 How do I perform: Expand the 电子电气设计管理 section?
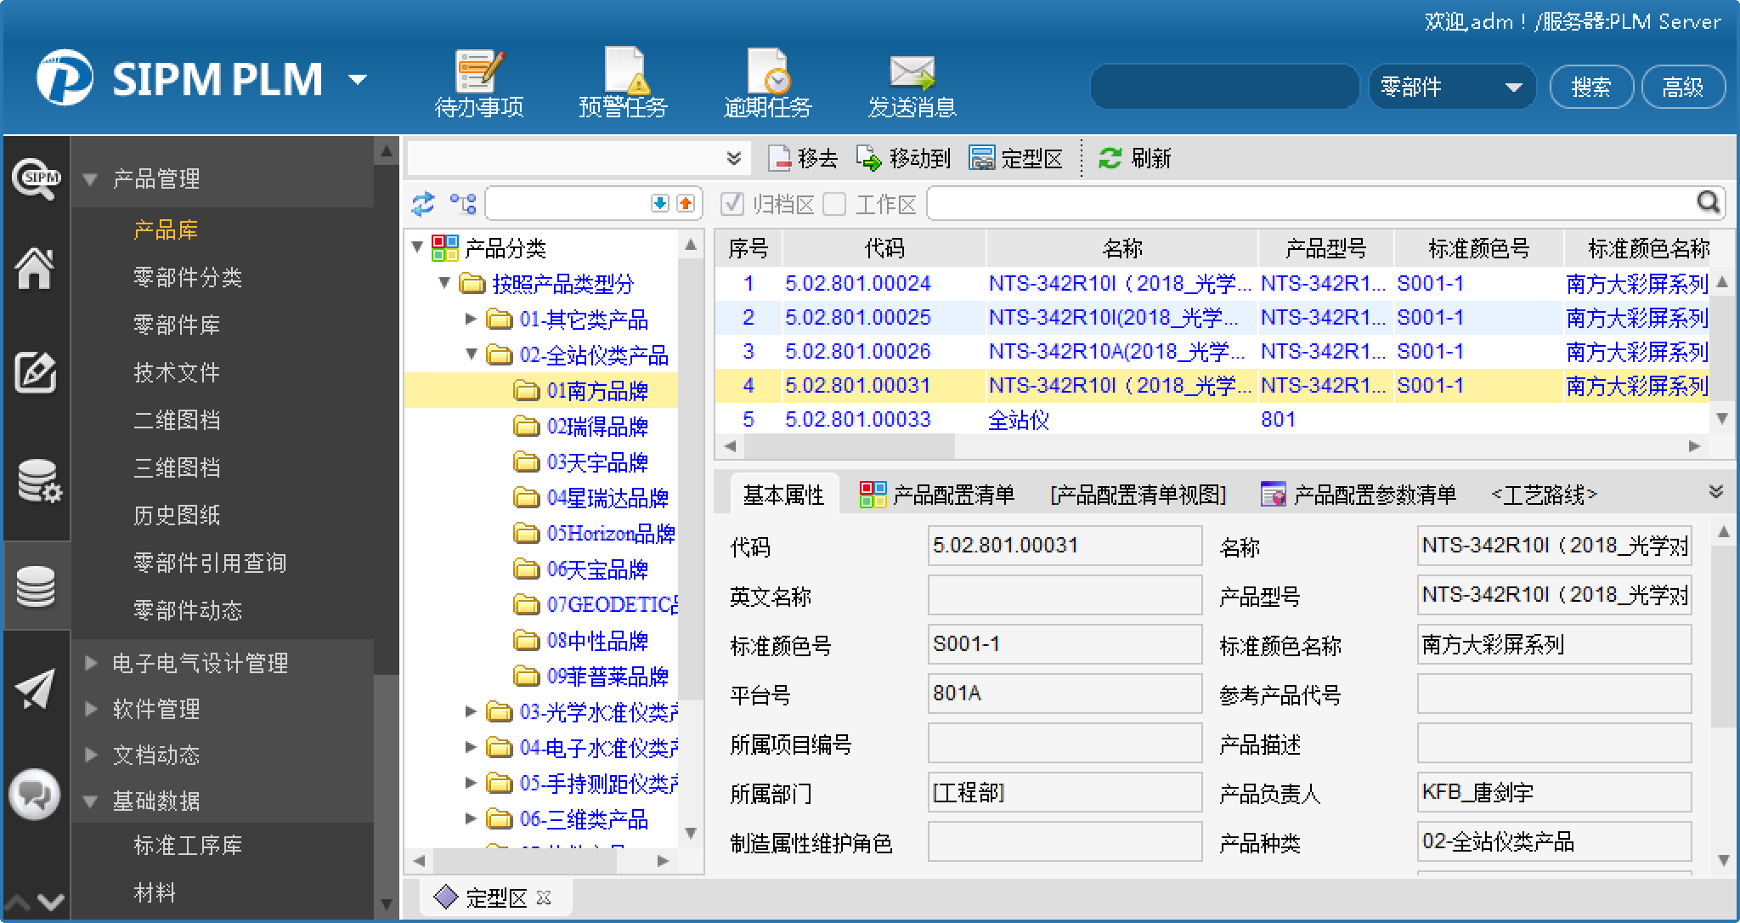(x=91, y=663)
